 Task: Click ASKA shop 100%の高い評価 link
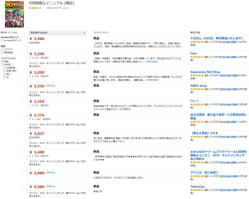pyautogui.click(x=228, y=89)
